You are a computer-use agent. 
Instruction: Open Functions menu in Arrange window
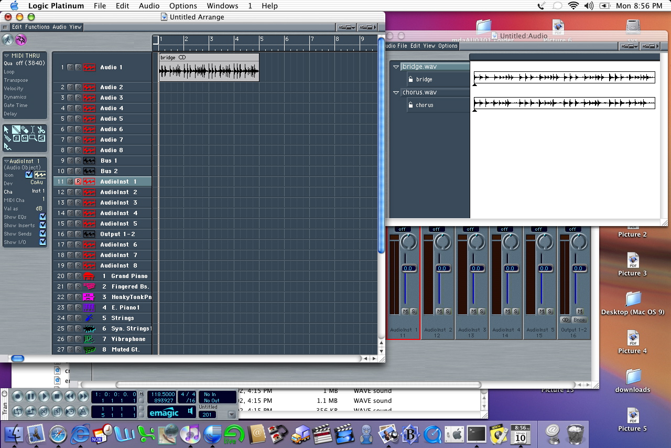click(x=37, y=27)
